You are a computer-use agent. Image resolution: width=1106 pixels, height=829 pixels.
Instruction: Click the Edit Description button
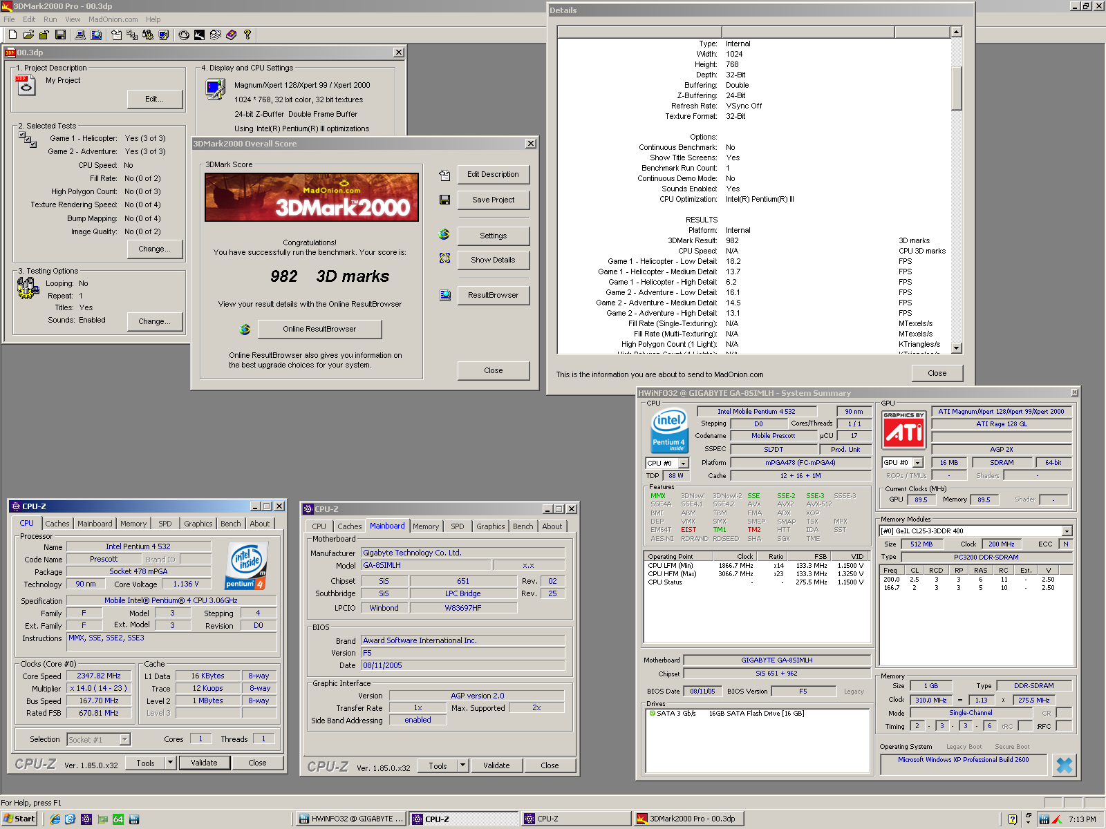click(x=493, y=174)
